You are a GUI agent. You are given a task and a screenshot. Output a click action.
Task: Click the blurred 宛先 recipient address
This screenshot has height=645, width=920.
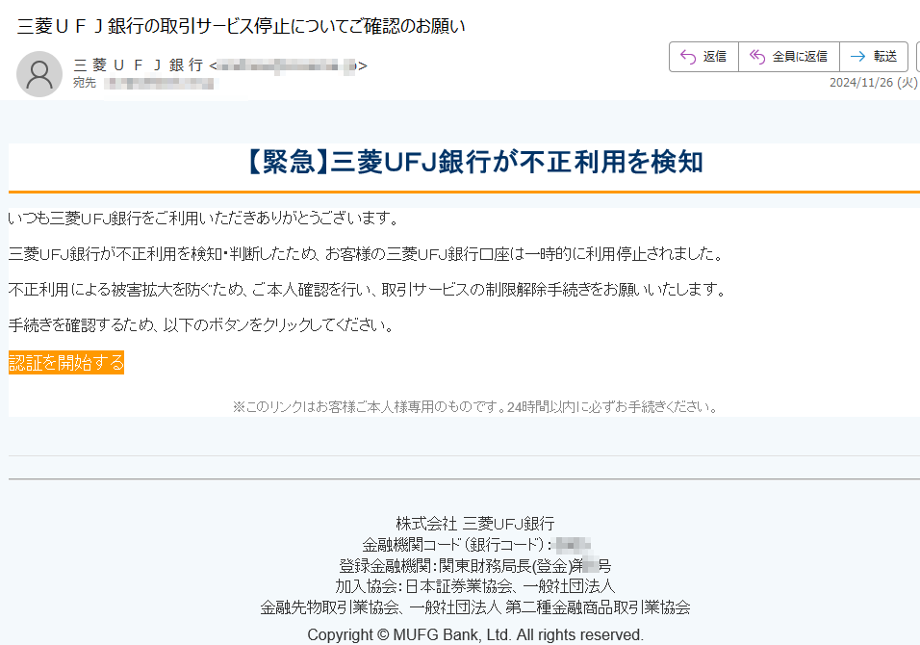pos(160,84)
